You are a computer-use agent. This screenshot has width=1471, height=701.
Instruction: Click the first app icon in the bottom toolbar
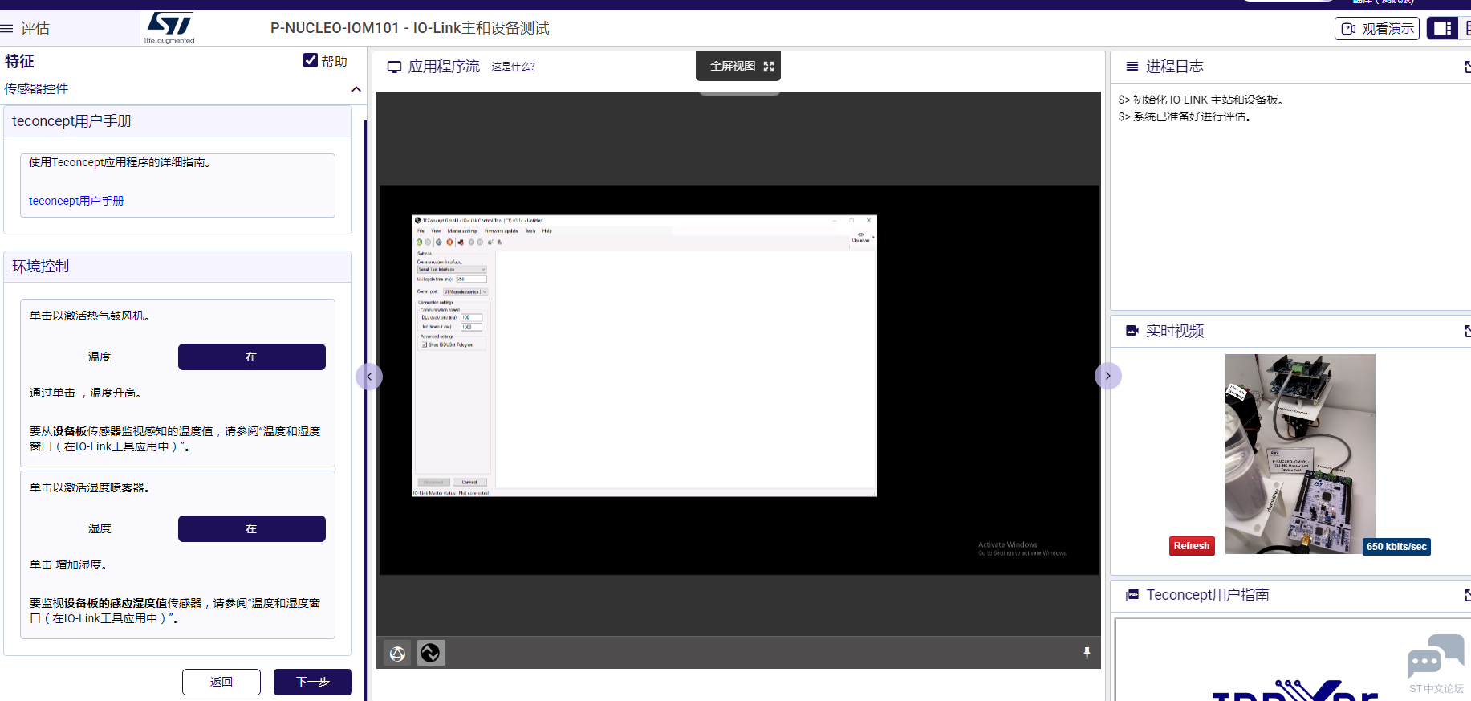[x=397, y=654]
